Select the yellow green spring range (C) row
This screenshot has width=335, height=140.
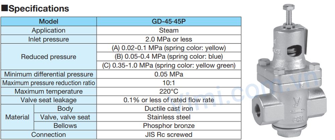169,65
